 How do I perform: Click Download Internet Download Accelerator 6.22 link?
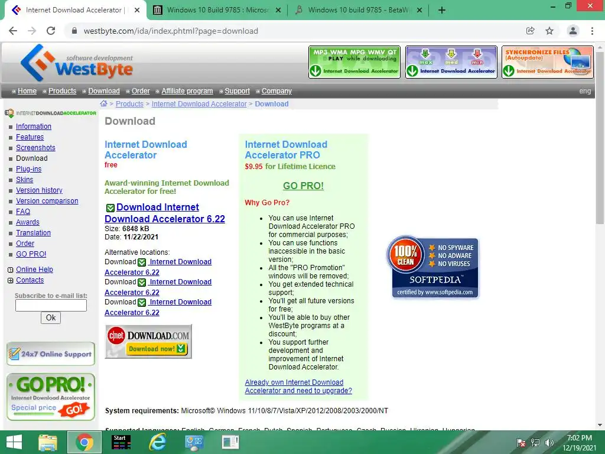[x=165, y=213]
